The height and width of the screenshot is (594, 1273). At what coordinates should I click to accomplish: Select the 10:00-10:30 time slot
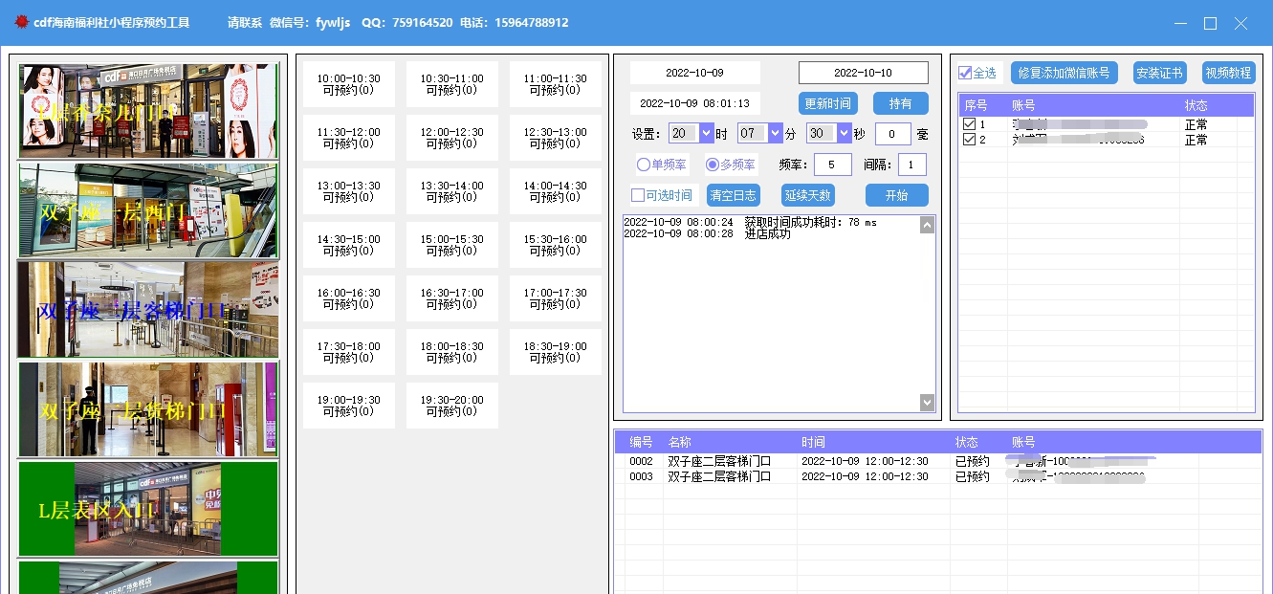[348, 83]
